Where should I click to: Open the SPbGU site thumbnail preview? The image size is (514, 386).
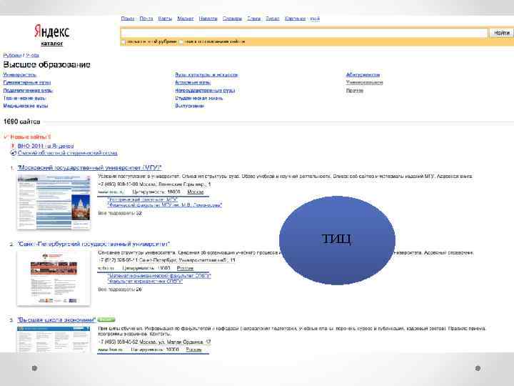[x=54, y=278]
